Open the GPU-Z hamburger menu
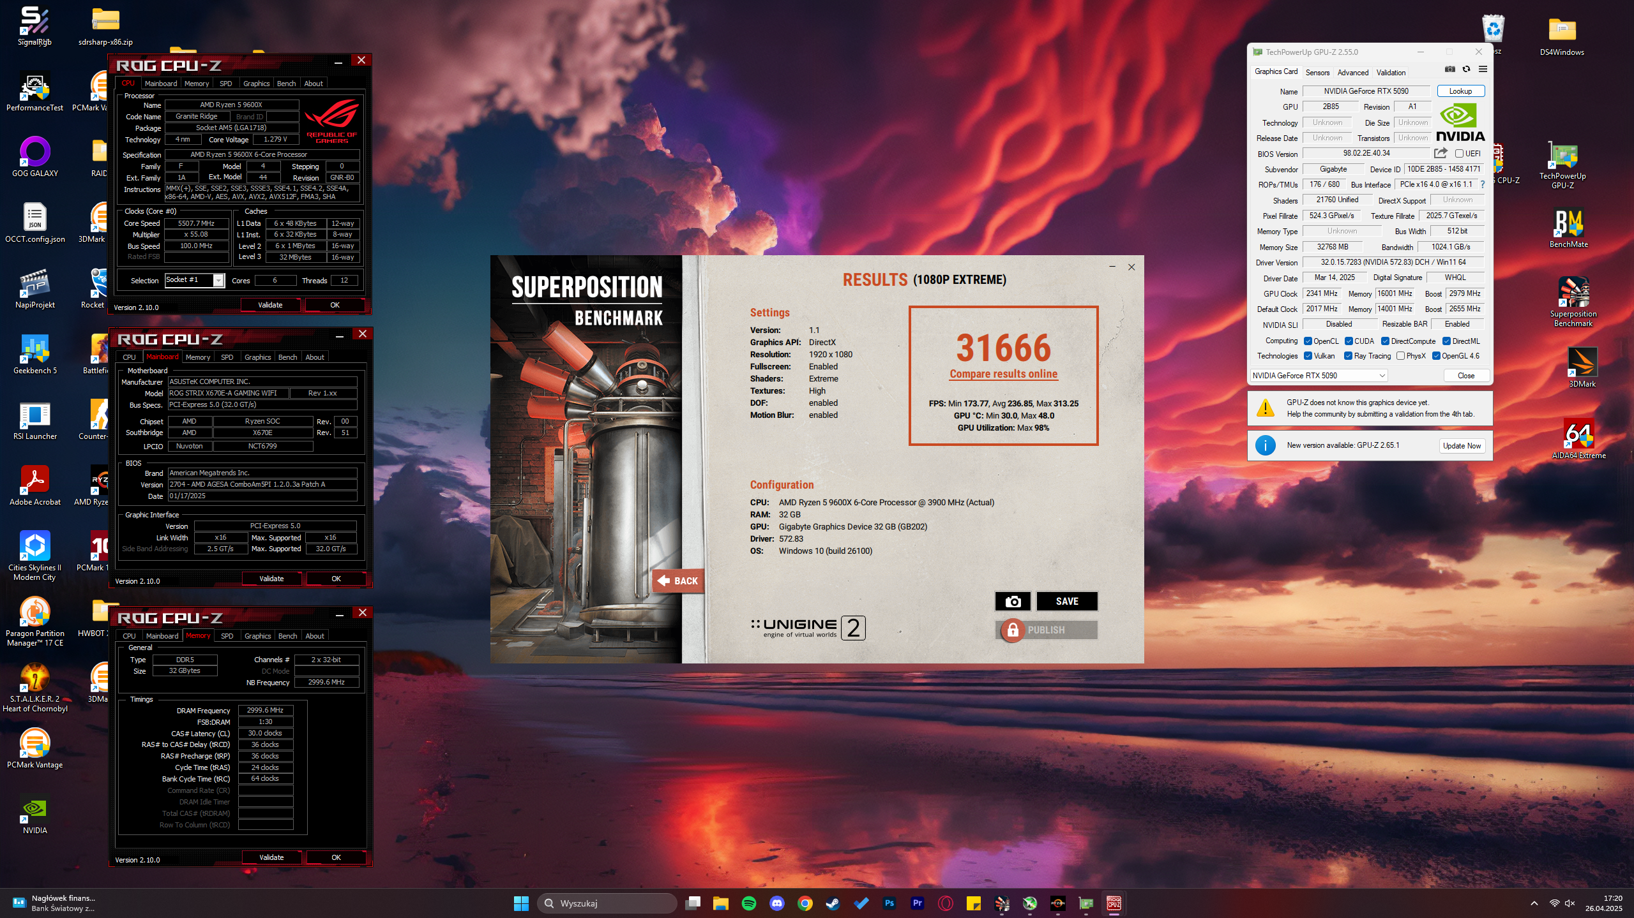 1483,70
